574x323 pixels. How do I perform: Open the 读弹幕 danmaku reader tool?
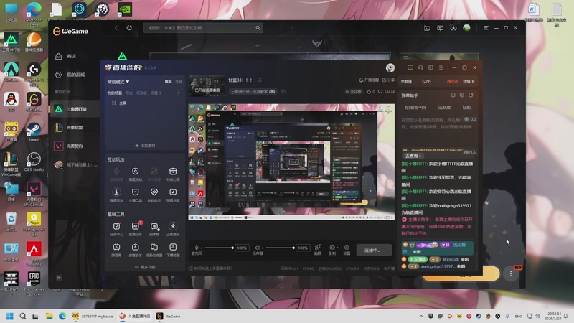(154, 229)
